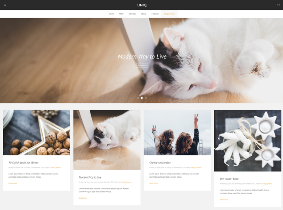The image size is (283, 210).
Task: Open the Work menu item
Action: coord(121,14)
